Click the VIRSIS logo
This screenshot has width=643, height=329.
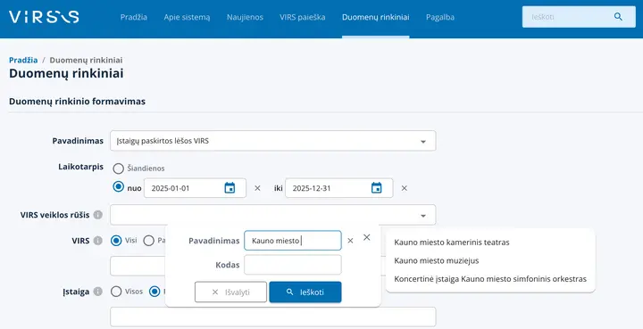[x=44, y=17]
